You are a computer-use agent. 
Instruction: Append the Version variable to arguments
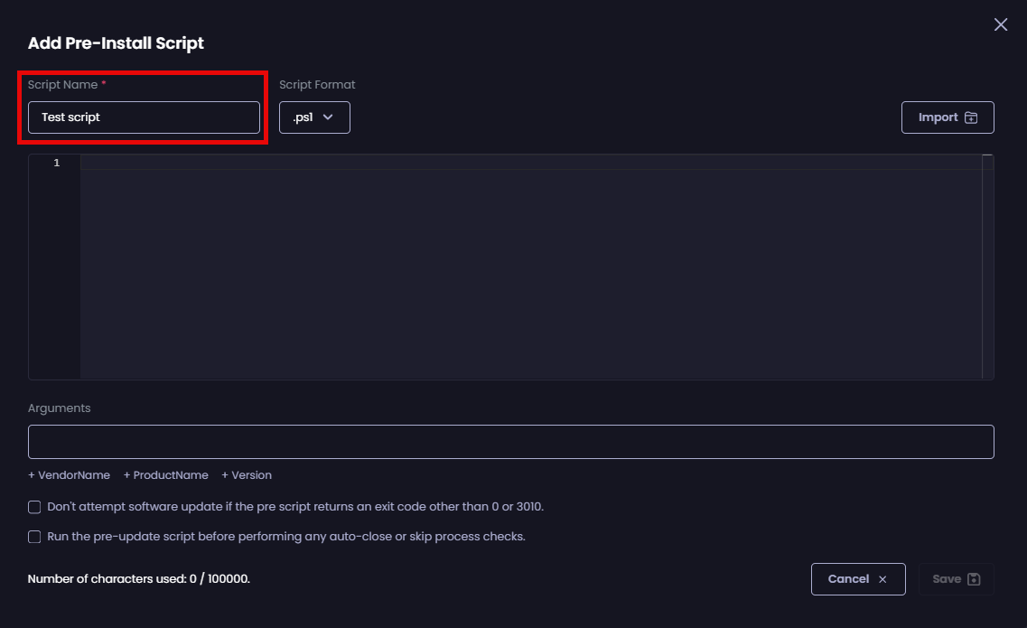(246, 474)
